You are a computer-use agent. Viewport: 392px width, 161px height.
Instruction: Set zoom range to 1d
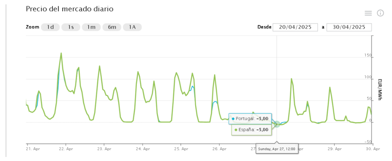click(50, 27)
